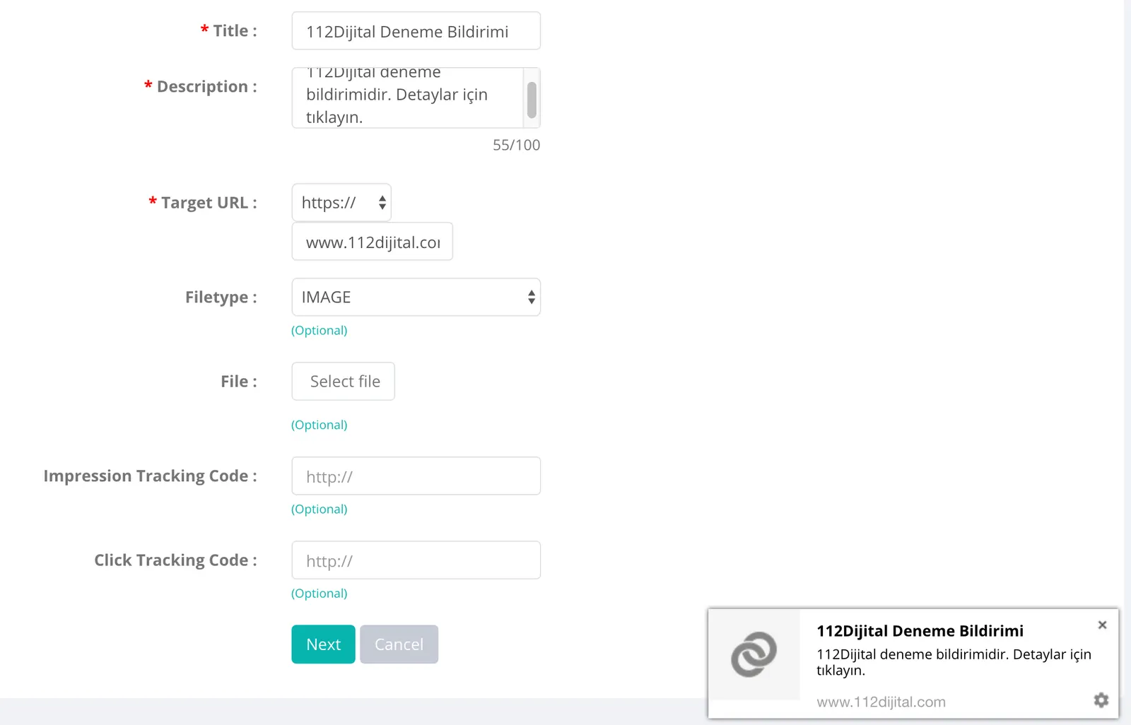Click the File label
Viewport: 1131px width, 725px height.
click(x=238, y=382)
